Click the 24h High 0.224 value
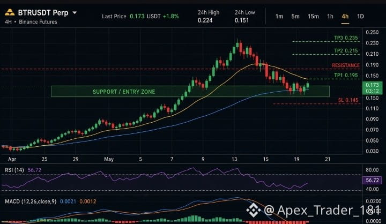 (x=205, y=20)
